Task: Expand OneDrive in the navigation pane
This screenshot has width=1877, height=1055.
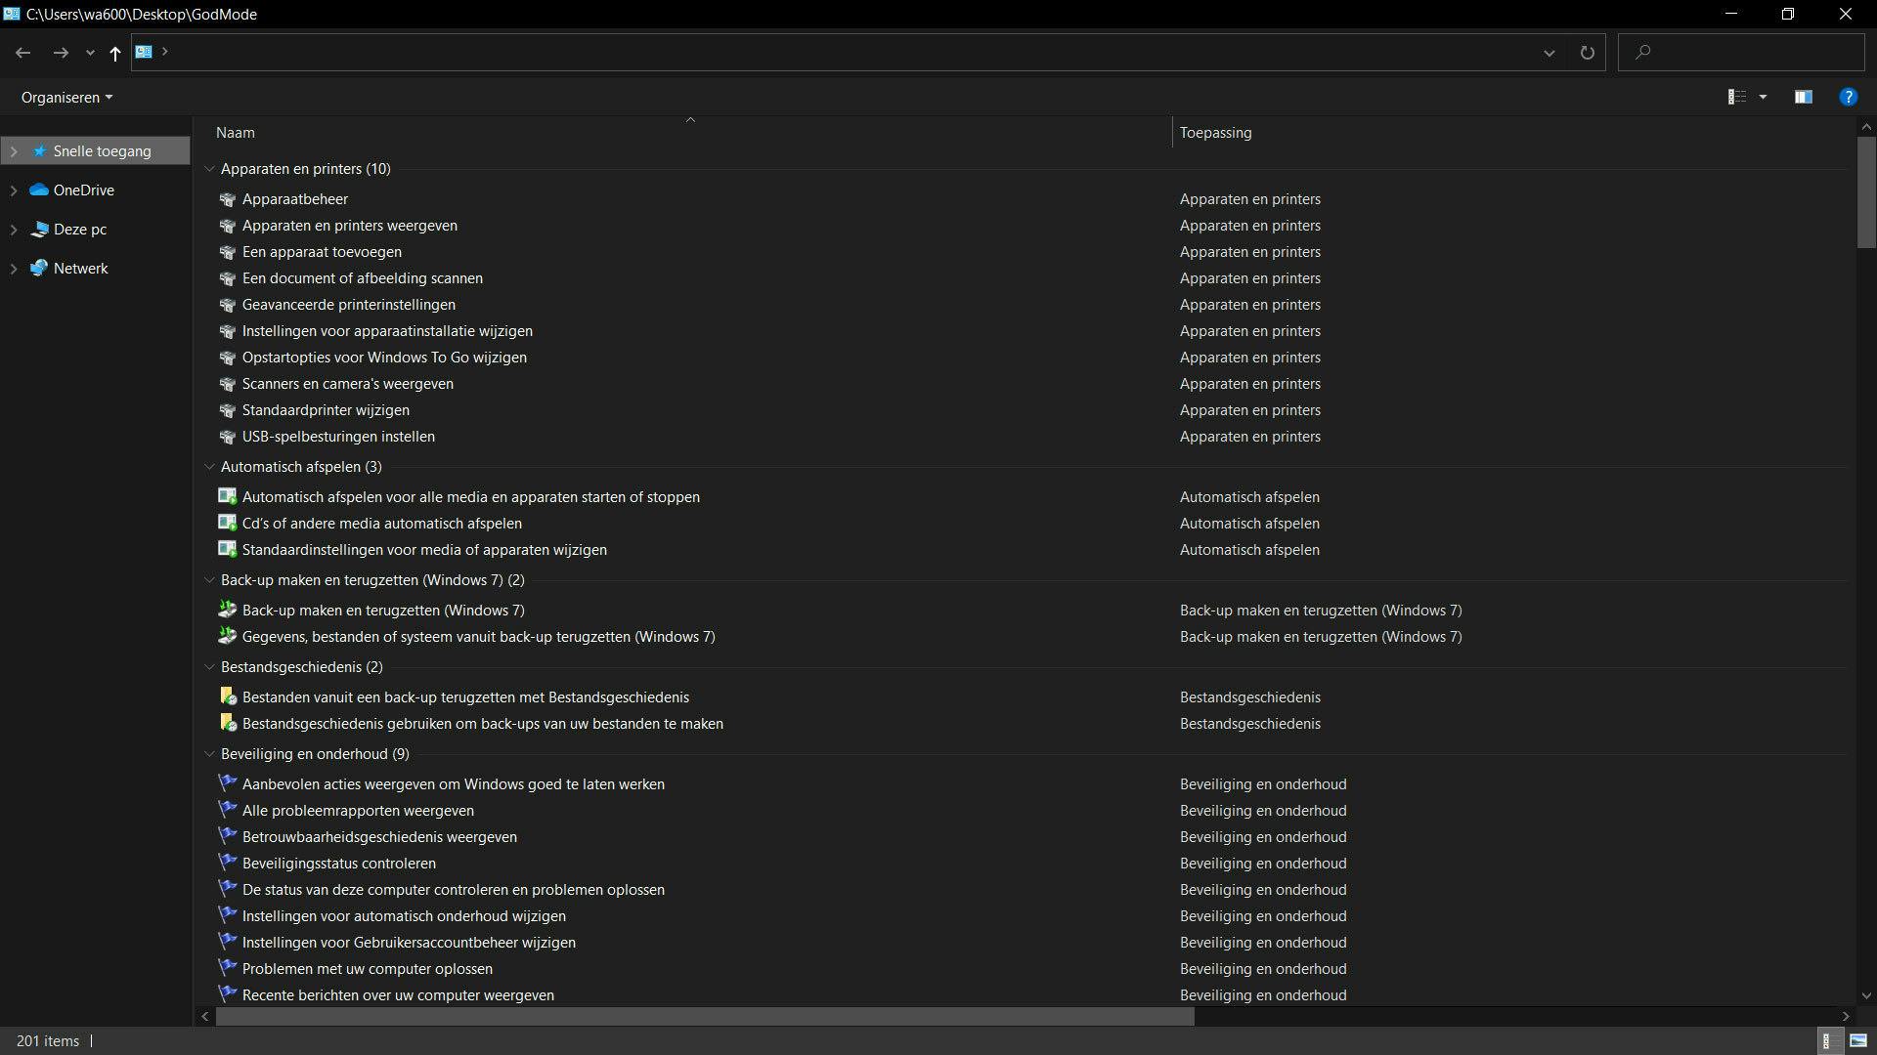Action: point(14,190)
